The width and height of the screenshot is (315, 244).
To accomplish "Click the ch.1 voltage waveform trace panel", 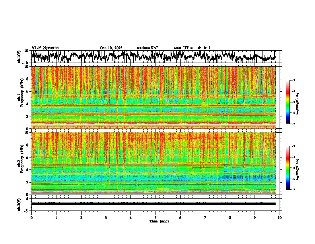I will 156,57.
